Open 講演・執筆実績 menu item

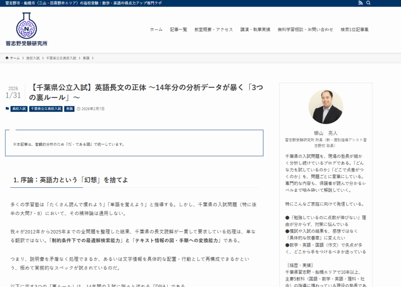[255, 29]
